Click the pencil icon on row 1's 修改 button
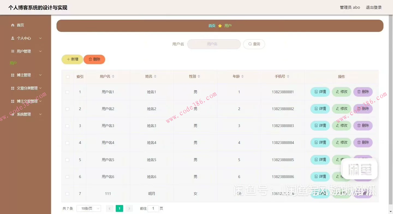393x214 pixels. 337,92
